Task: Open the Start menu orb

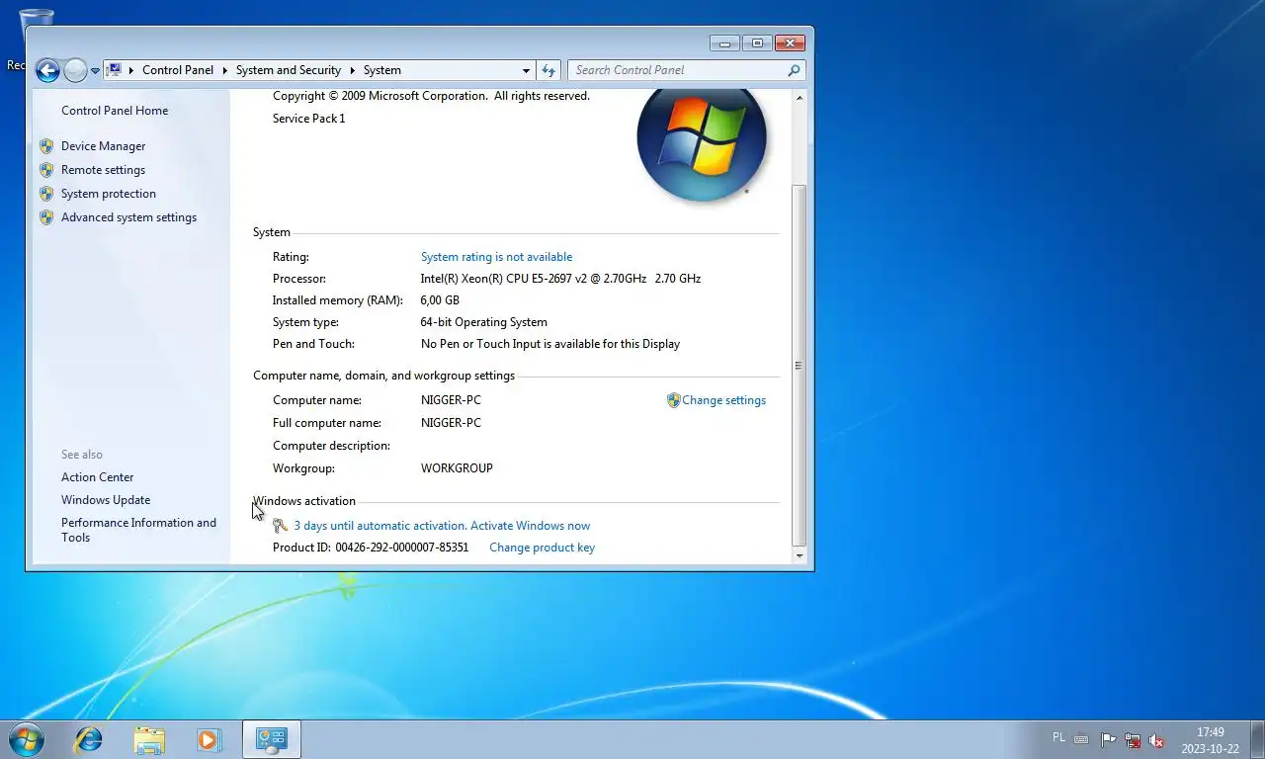Action: 26,739
